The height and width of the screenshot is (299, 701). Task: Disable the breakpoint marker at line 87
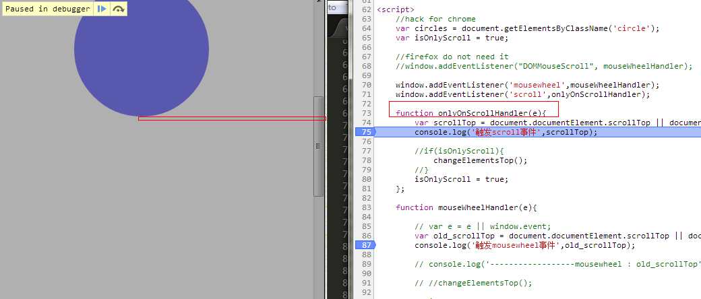[x=365, y=246]
